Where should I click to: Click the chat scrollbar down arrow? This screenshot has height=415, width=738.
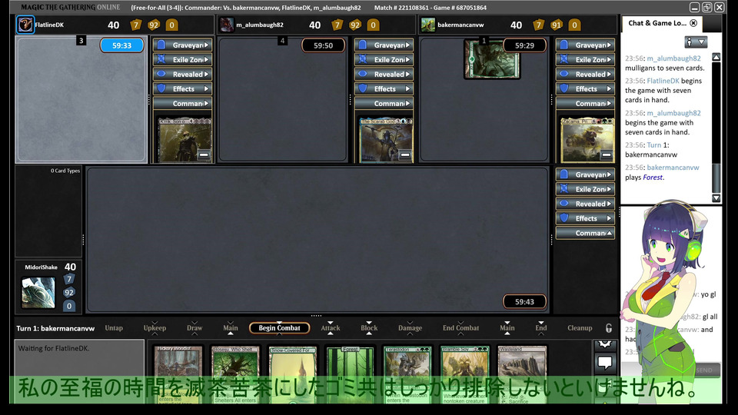(716, 198)
